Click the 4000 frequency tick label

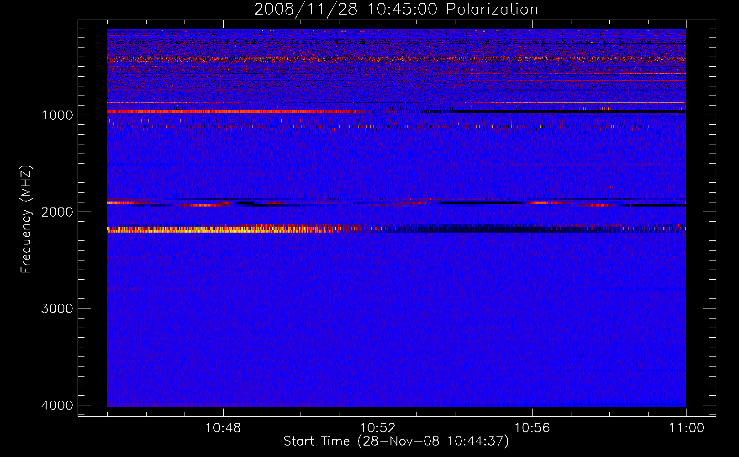coord(57,405)
